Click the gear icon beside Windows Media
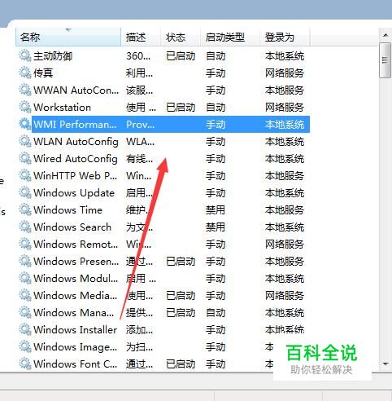The width and height of the screenshot is (392, 401). 25,296
